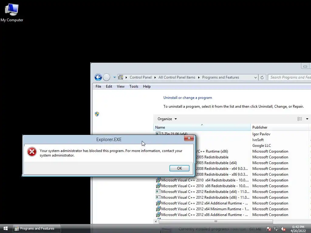Open the My Computer desktop icon

click(x=12, y=12)
